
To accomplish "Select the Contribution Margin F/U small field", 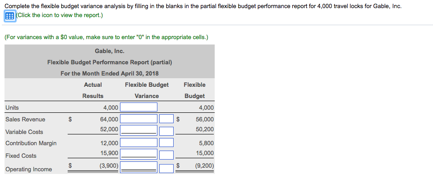I will pyautogui.click(x=166, y=143).
